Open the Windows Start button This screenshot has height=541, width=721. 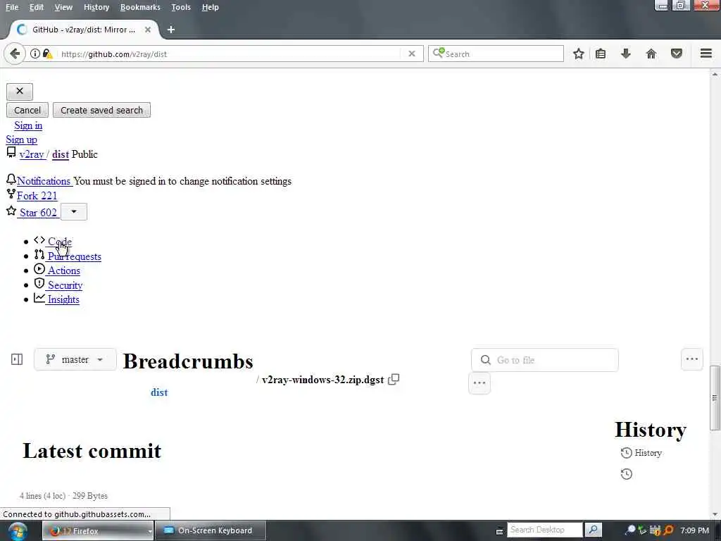[x=17, y=531]
